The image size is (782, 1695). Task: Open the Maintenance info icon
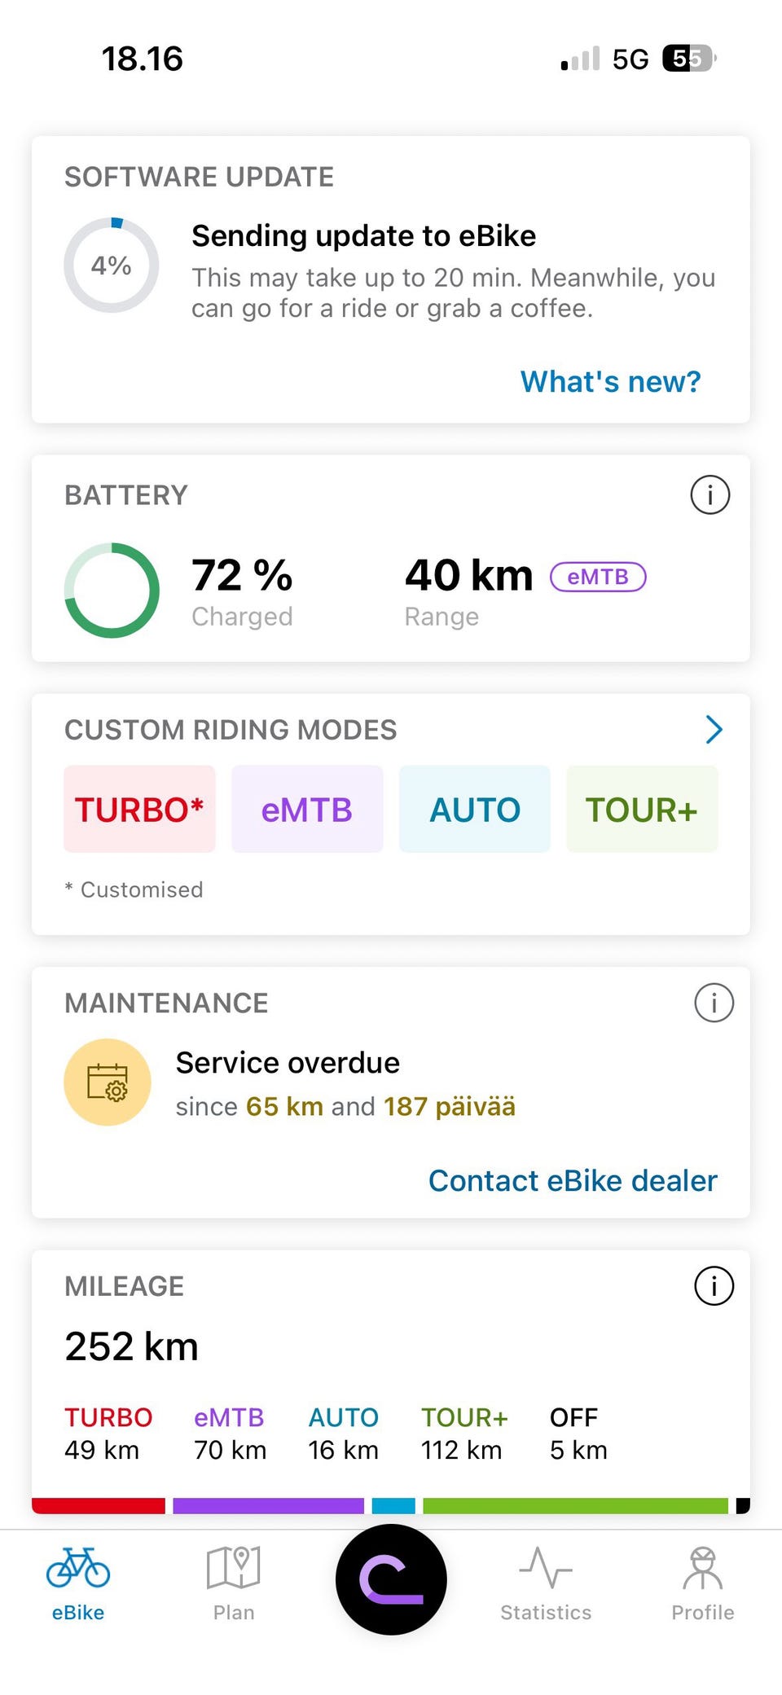[x=714, y=1003]
